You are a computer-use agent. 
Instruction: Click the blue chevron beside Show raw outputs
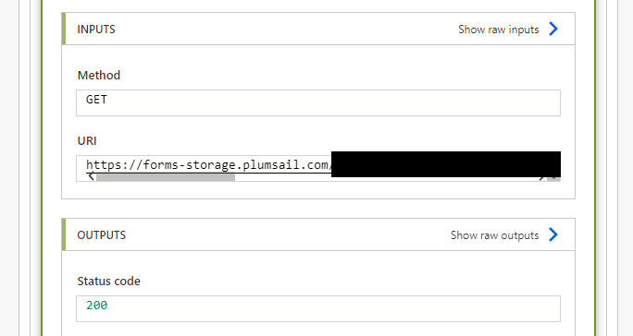pos(553,234)
